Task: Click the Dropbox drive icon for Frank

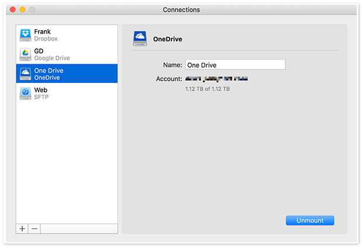Action: [x=25, y=35]
